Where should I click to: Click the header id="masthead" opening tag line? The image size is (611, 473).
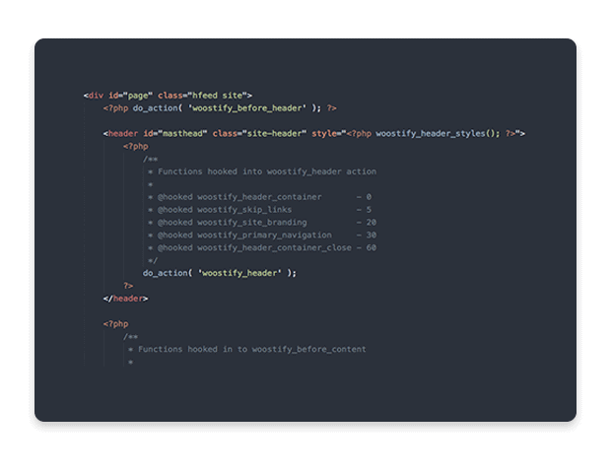click(x=314, y=134)
